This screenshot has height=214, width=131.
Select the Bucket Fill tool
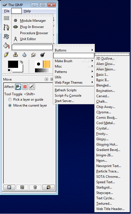pos(6,46)
